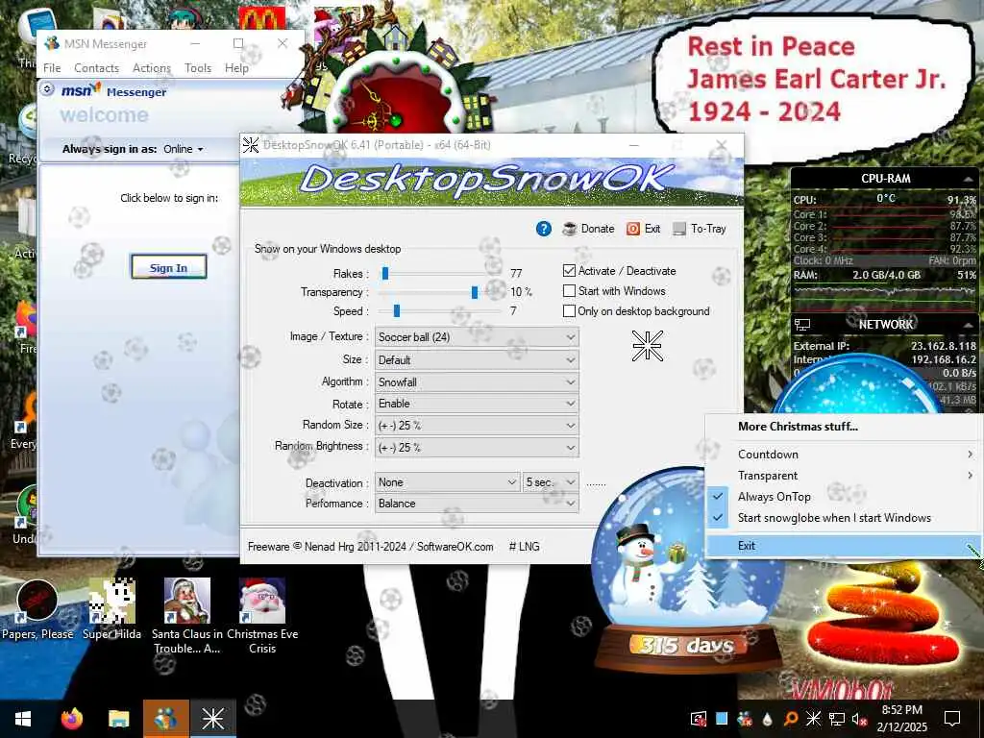Collapse the NETWORK gadget arrow

pos(967,325)
